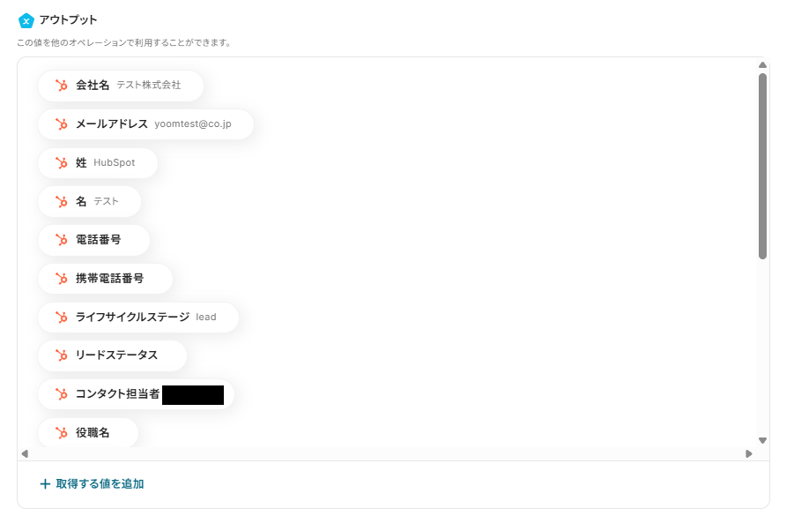Click the HubSpot icon on 会社名 chip

point(61,86)
